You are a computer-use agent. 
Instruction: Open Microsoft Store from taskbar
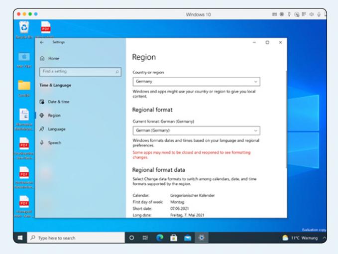pos(174,238)
